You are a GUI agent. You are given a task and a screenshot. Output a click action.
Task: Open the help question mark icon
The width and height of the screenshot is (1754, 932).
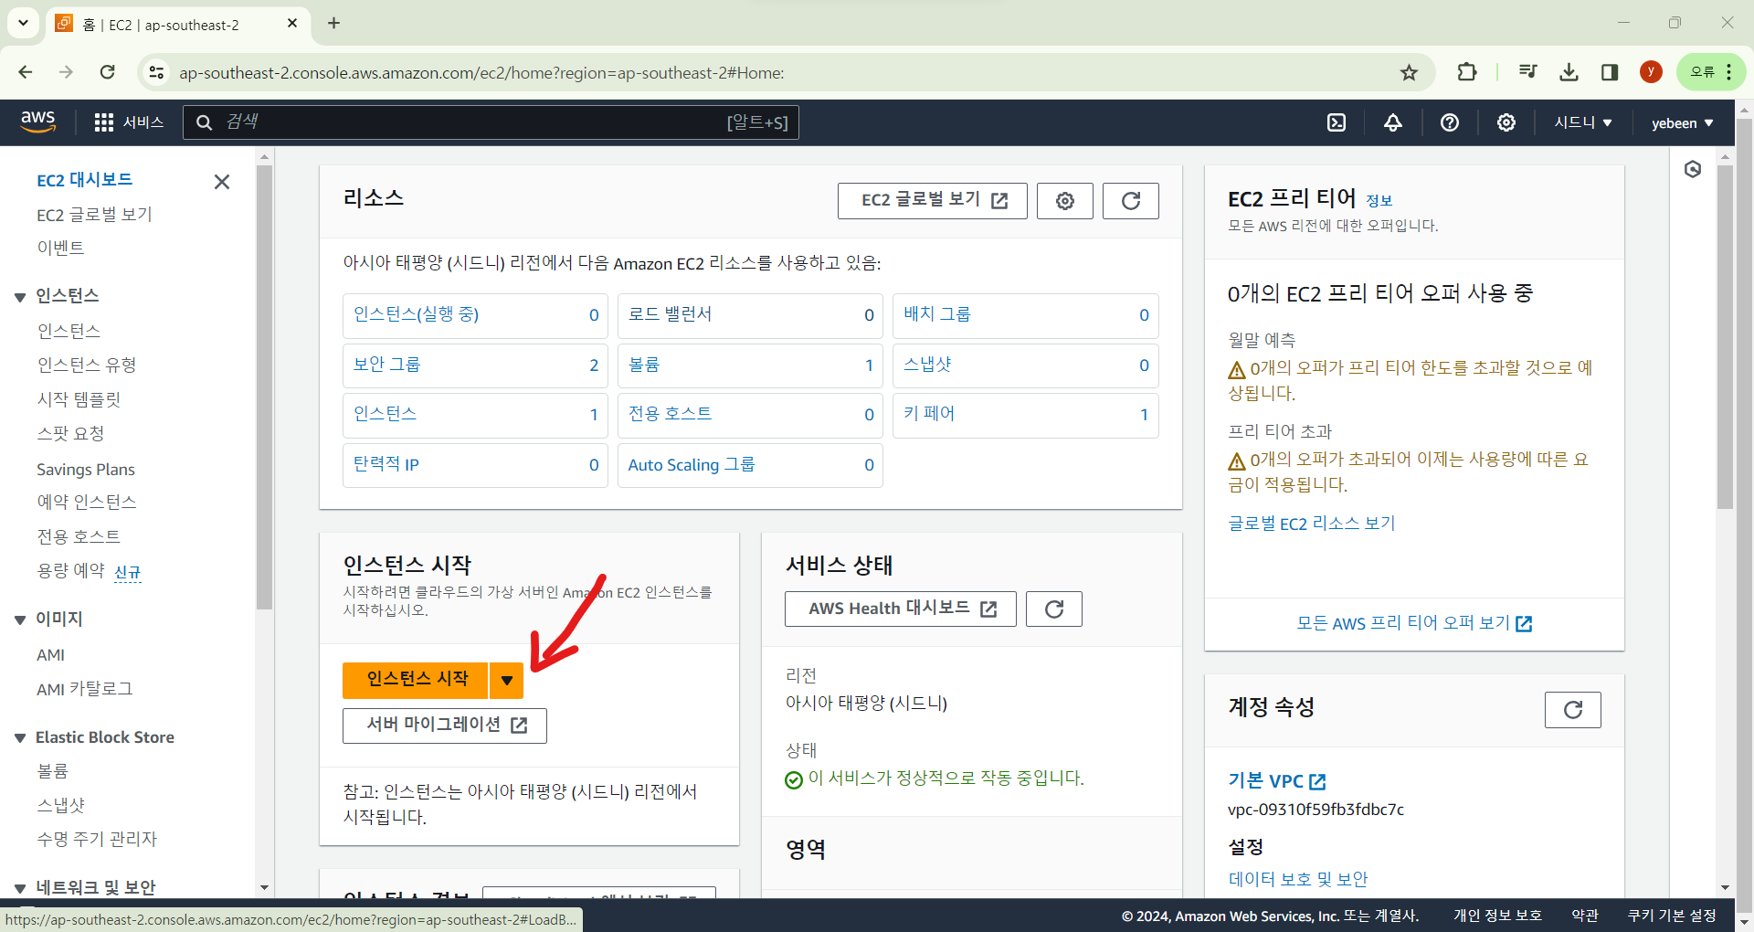(1450, 122)
